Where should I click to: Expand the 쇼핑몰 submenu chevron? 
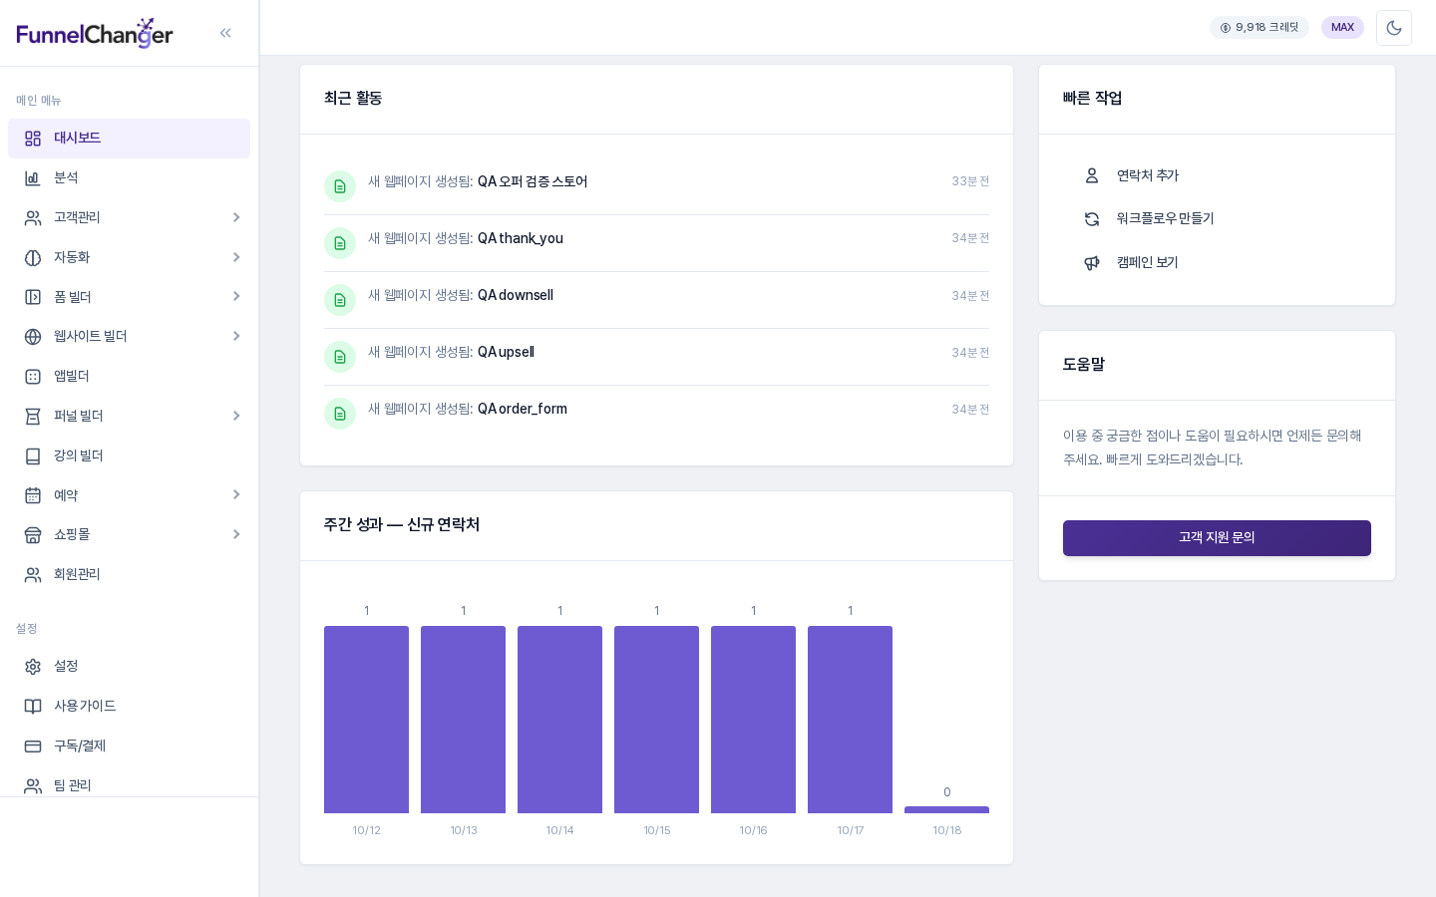point(236,534)
